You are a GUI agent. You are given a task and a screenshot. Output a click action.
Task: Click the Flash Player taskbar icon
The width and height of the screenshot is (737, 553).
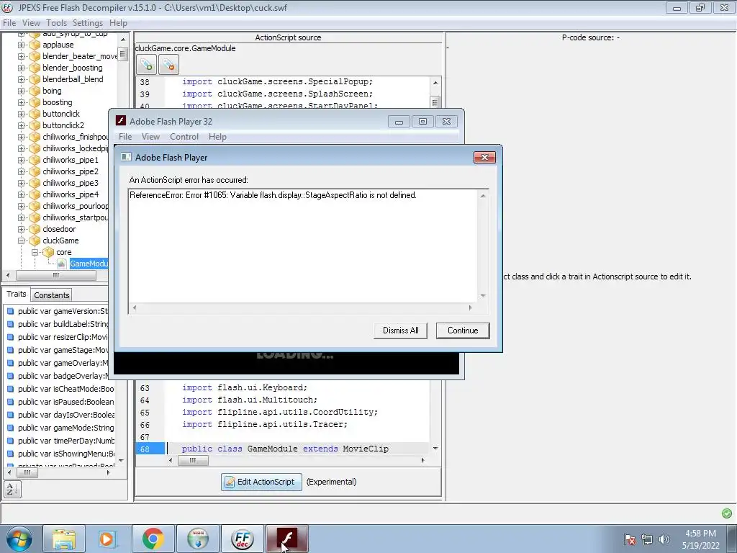click(x=286, y=539)
